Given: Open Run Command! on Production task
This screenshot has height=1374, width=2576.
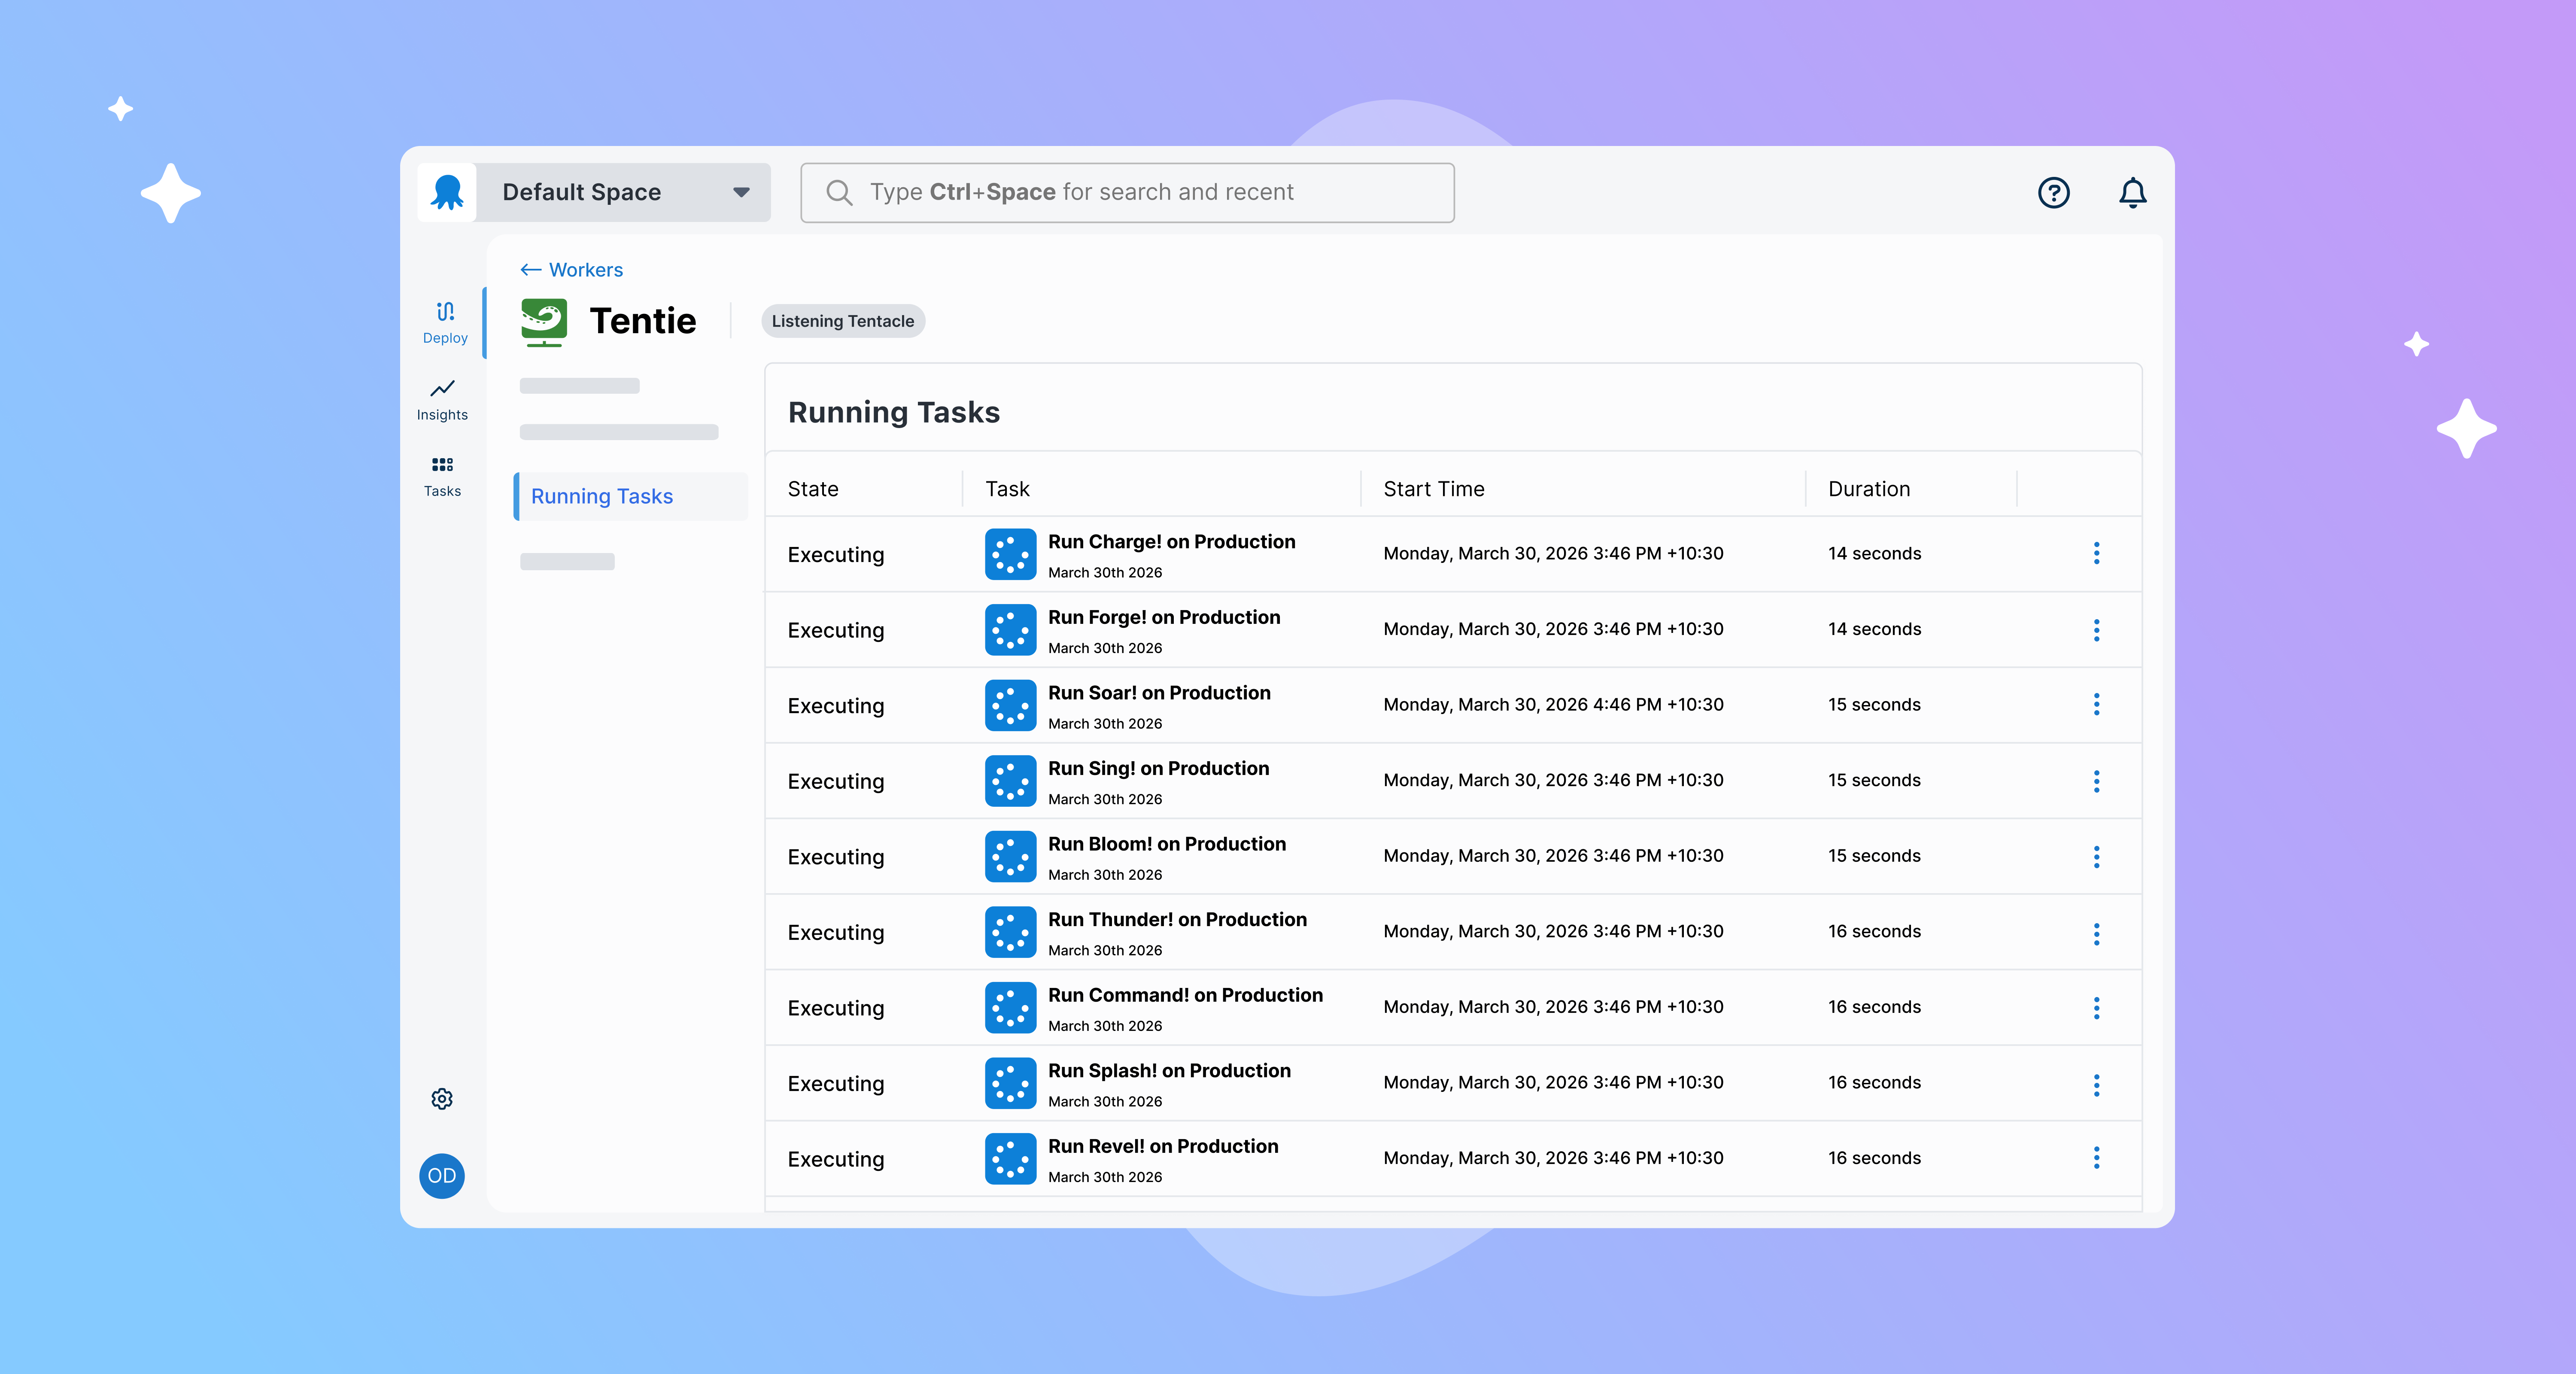Looking at the screenshot, I should (x=1185, y=995).
